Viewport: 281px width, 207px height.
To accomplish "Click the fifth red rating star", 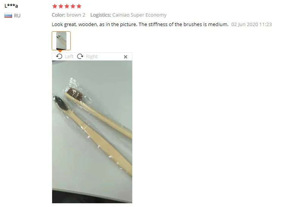I will pyautogui.click(x=79, y=6).
